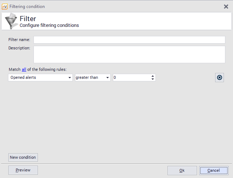Screen dimensions: 233x178
Task: Click the "Filtering condition" window title
Action: pos(27,6)
